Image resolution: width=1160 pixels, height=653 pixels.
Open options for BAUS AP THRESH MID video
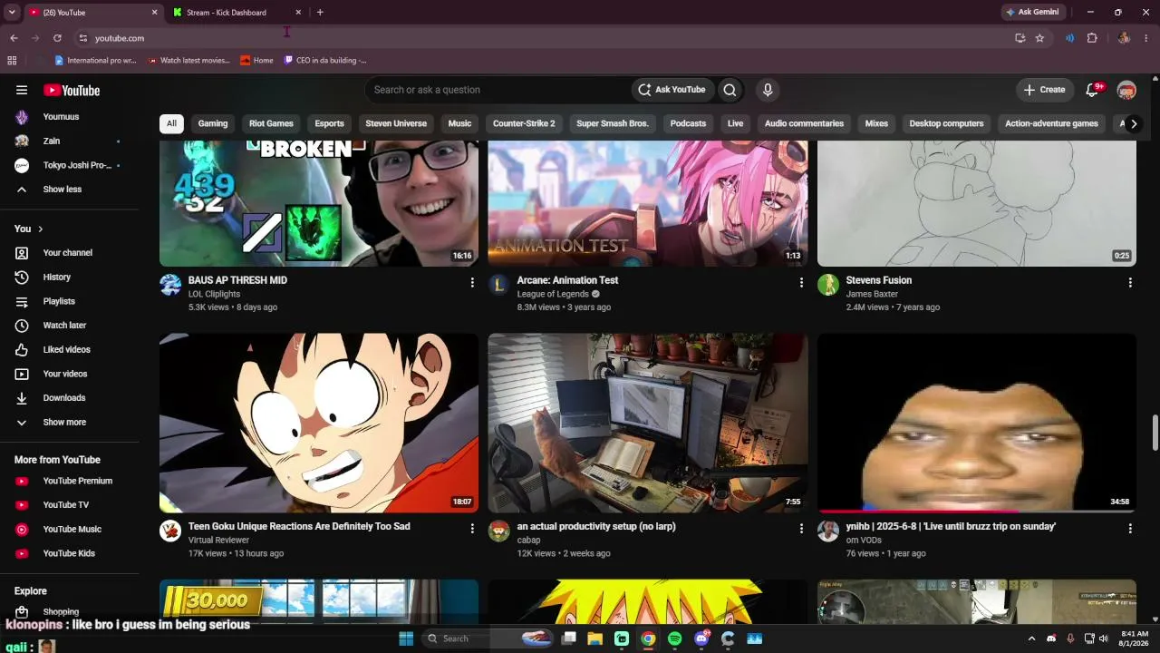pos(472,283)
